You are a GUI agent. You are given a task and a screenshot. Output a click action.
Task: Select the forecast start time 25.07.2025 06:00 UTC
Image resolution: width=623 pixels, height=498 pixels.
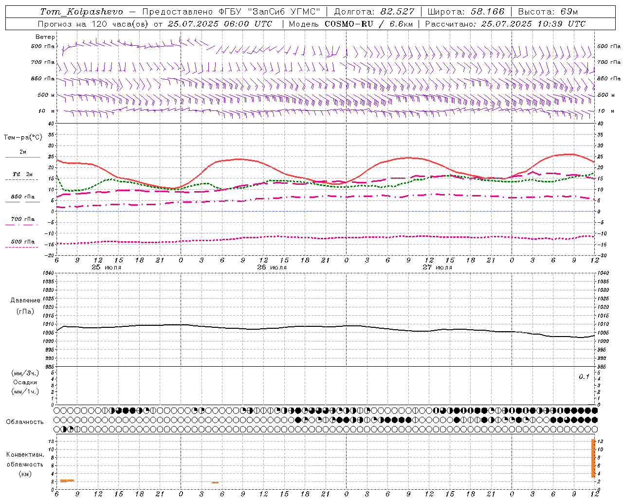coord(220,24)
